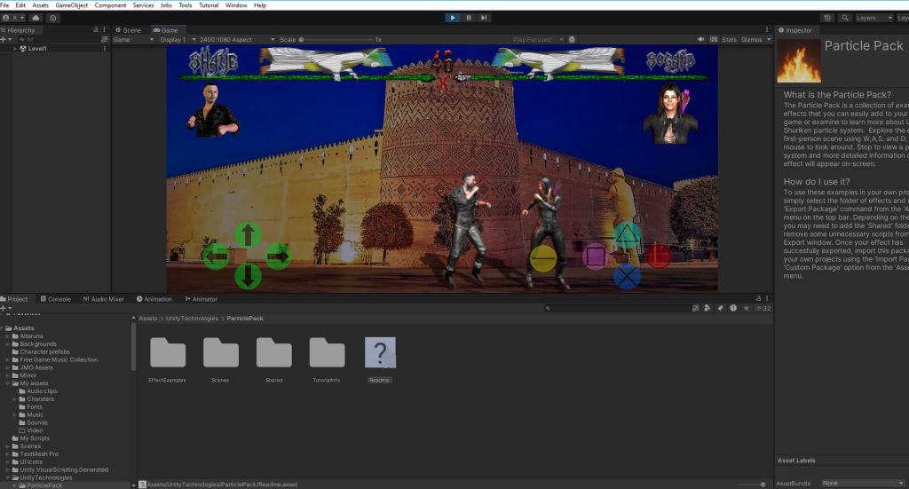Select the Game tab
Viewport: 909px width, 489px height.
pyautogui.click(x=166, y=30)
